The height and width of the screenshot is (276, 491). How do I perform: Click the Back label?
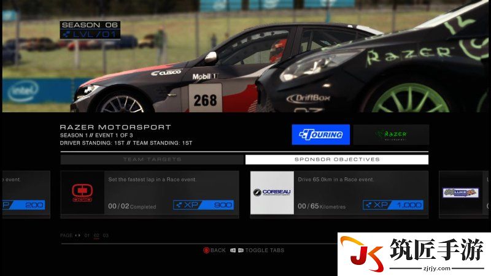218,250
